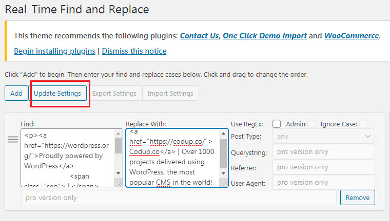Viewport: 390px width, 221px height.
Task: Click Replace With scrollbar up arrow
Action: 223,134
